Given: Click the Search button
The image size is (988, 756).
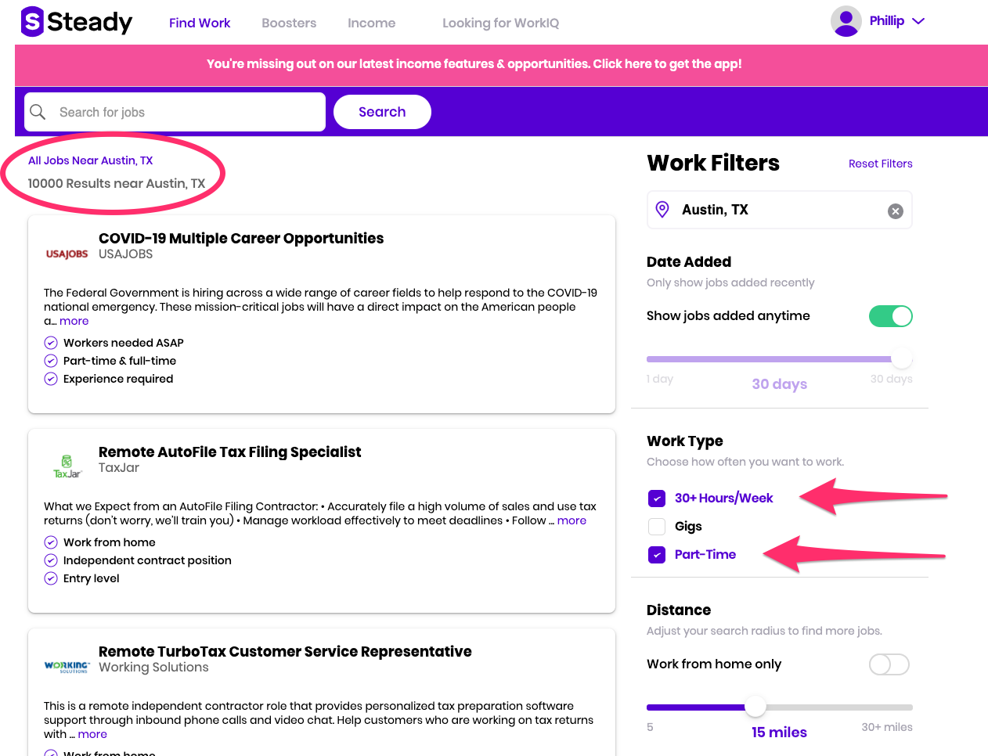Looking at the screenshot, I should point(382,112).
